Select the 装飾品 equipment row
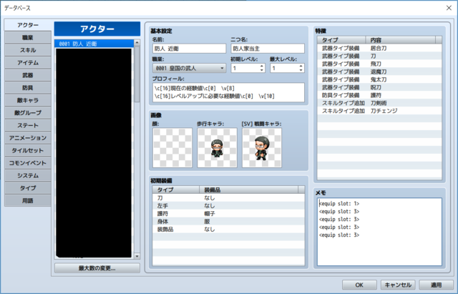The width and height of the screenshot is (458, 294). point(228,230)
